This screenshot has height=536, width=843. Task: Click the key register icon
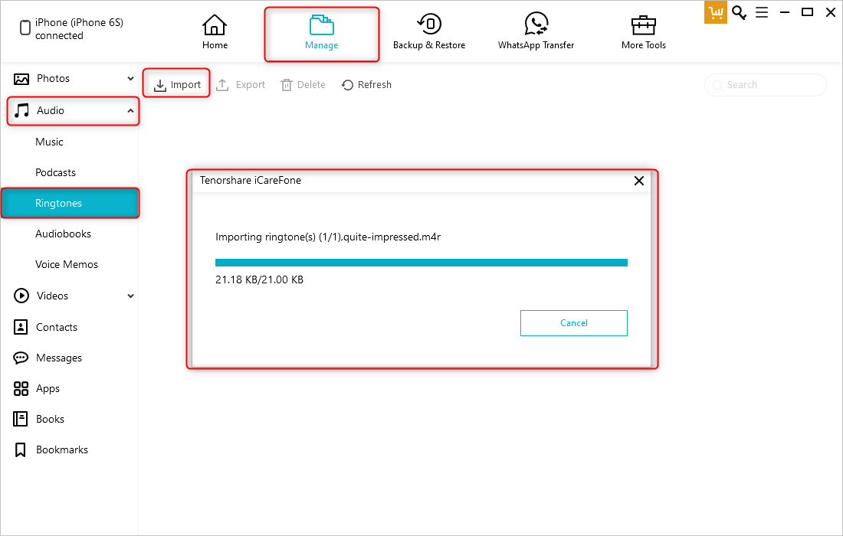click(739, 12)
